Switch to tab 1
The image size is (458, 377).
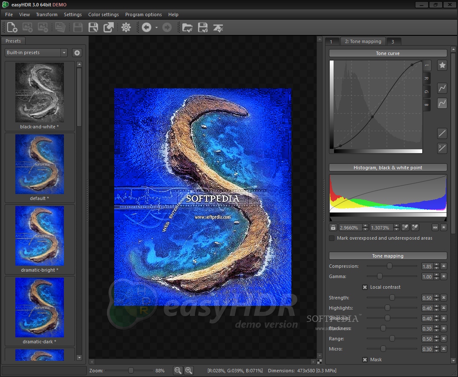(332, 41)
